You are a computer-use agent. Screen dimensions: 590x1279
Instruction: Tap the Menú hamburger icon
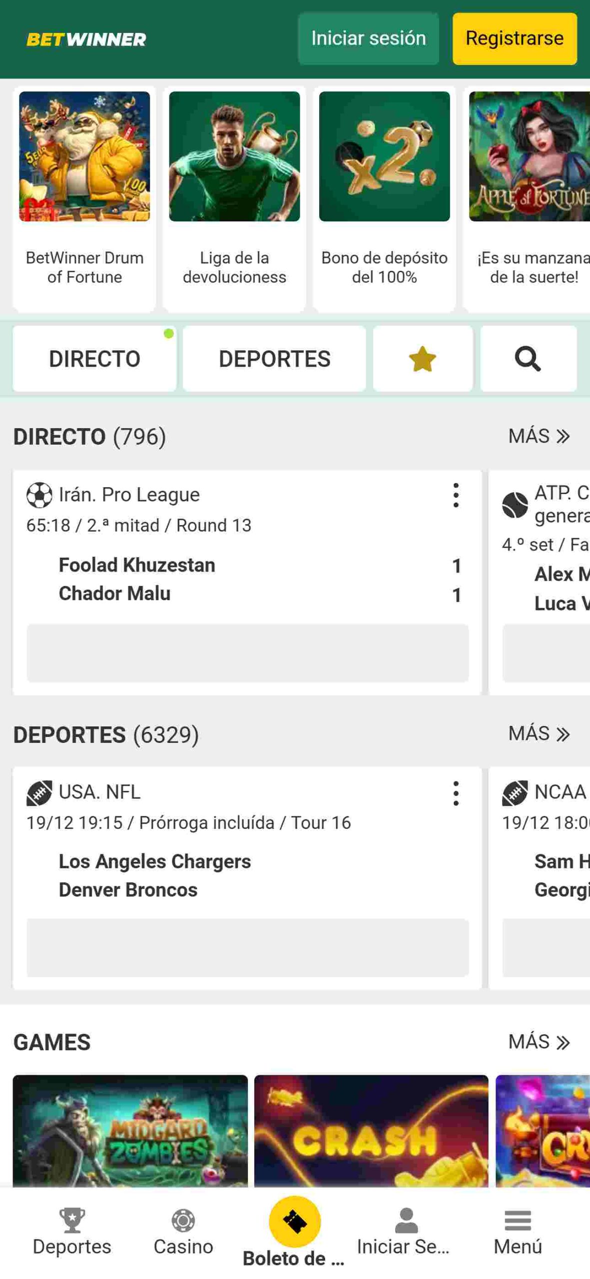tap(518, 1221)
